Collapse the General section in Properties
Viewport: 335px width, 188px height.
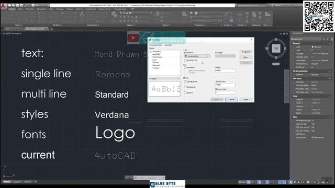[x=330, y=43]
